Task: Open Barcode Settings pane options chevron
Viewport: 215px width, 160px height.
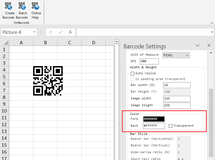Action: (x=197, y=45)
